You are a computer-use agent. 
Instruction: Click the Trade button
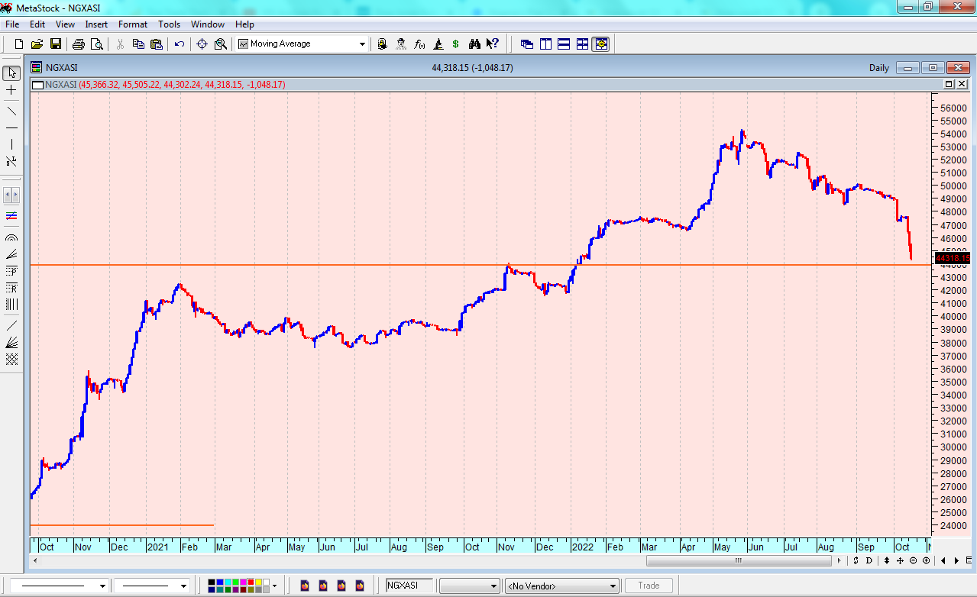coord(649,586)
